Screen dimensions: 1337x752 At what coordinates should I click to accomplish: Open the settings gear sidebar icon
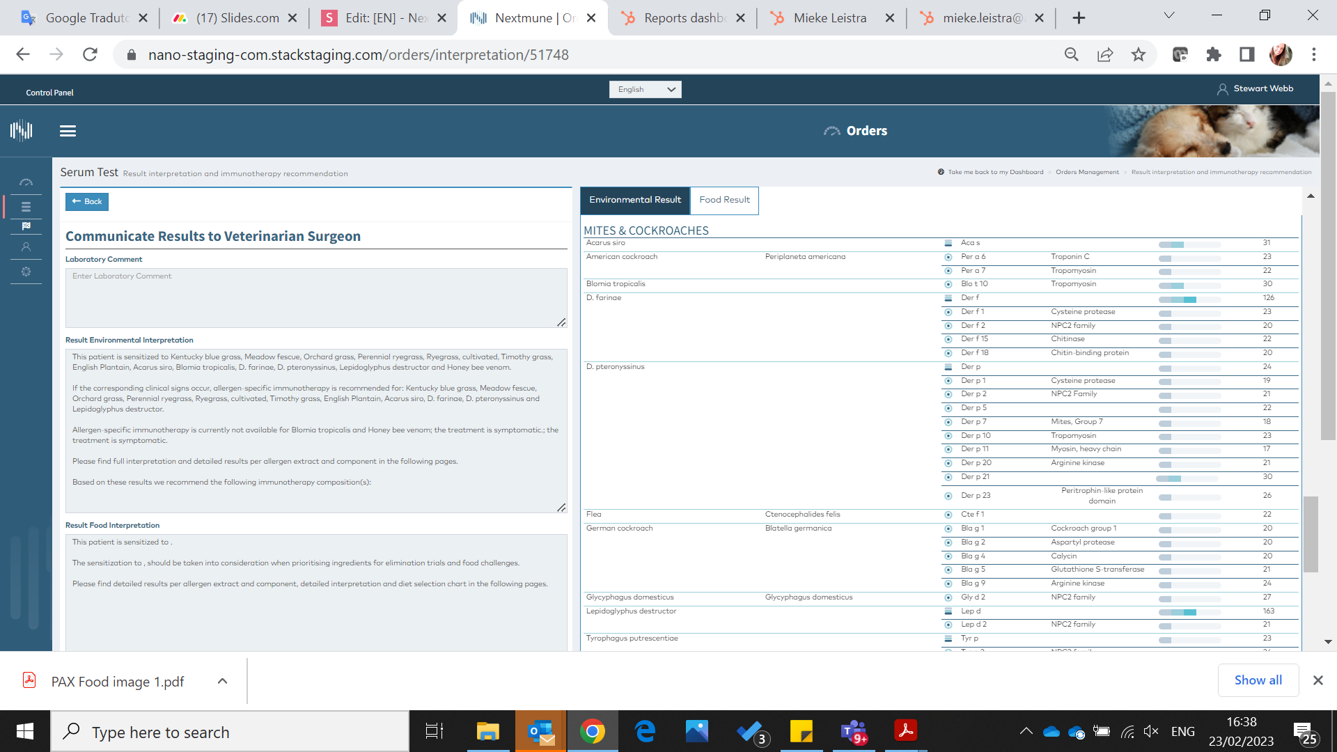(x=26, y=272)
